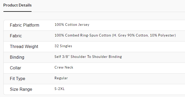
Task: Select the Fabric row label
Action: click(16, 36)
